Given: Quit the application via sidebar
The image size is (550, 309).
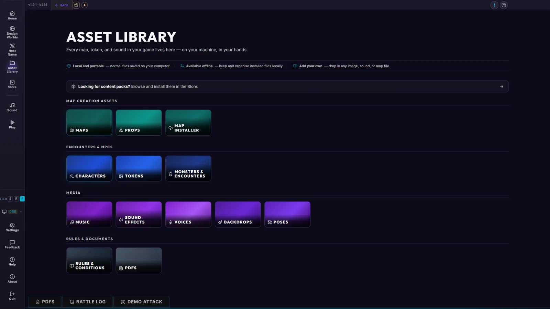Looking at the screenshot, I should pyautogui.click(x=12, y=296).
